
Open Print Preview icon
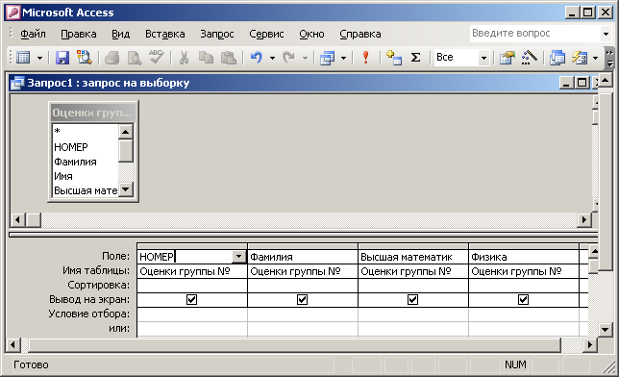point(135,58)
